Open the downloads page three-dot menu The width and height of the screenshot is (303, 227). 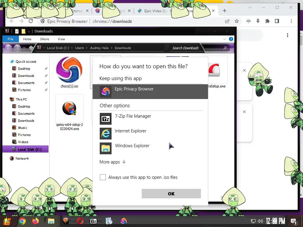click(288, 35)
